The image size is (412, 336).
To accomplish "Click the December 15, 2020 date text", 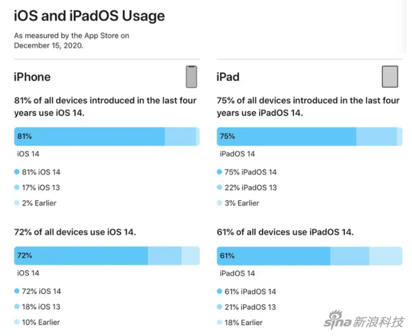I will coord(48,46).
